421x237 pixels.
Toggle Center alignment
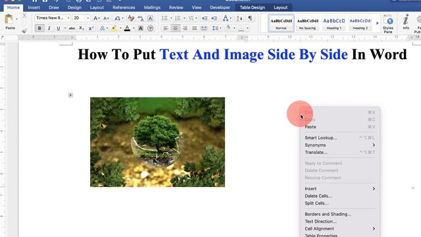176,28
